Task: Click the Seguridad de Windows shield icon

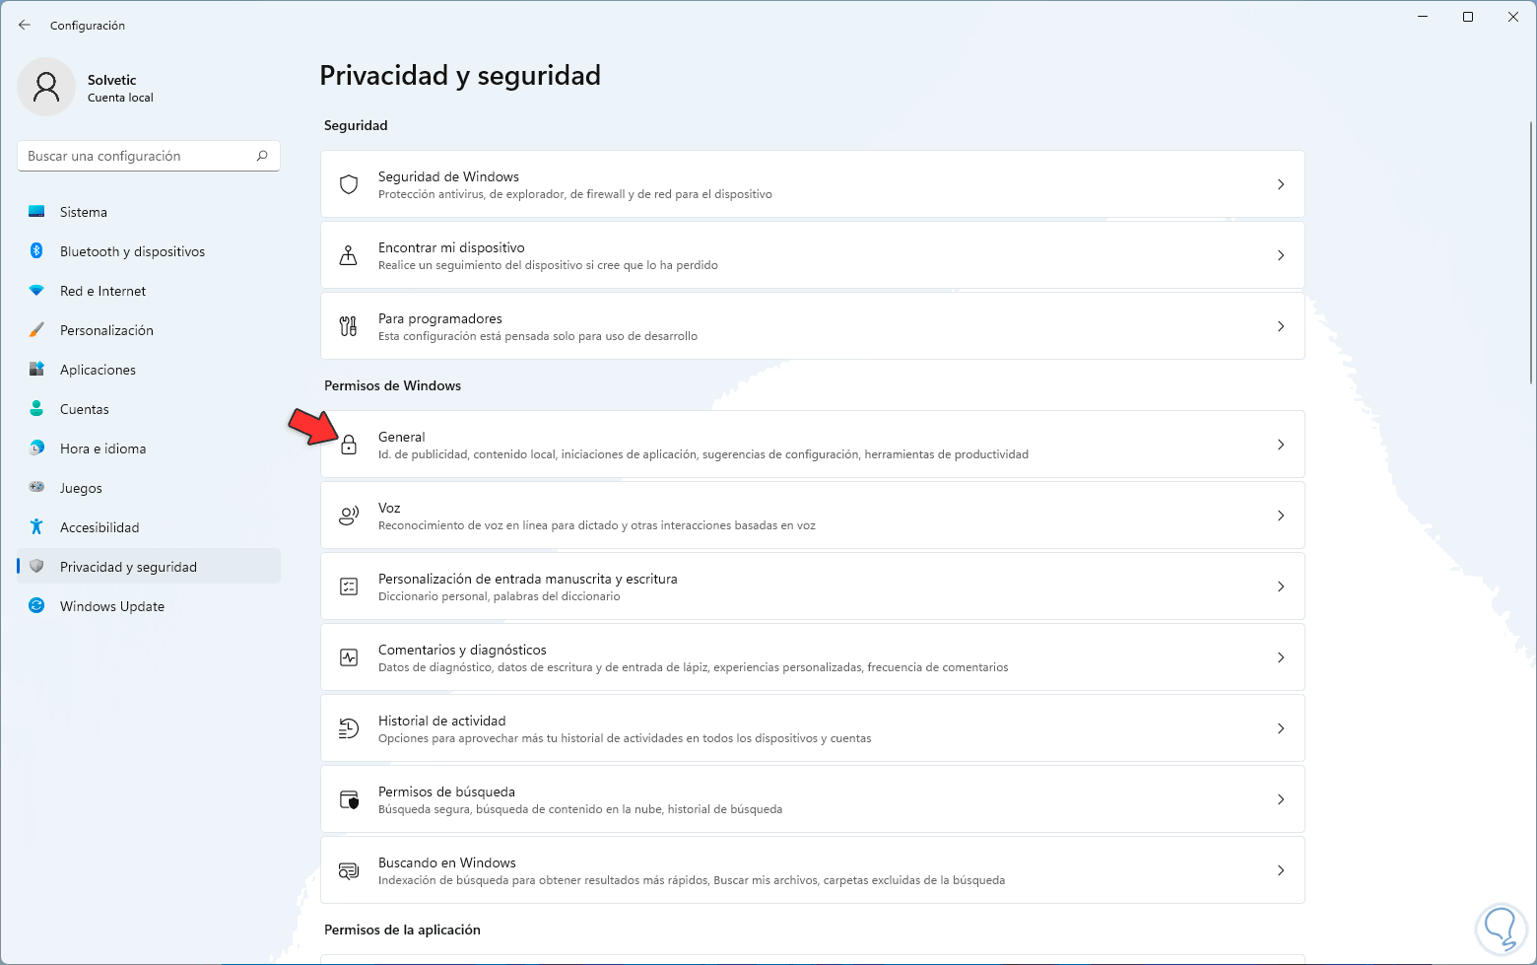Action: pos(349,184)
